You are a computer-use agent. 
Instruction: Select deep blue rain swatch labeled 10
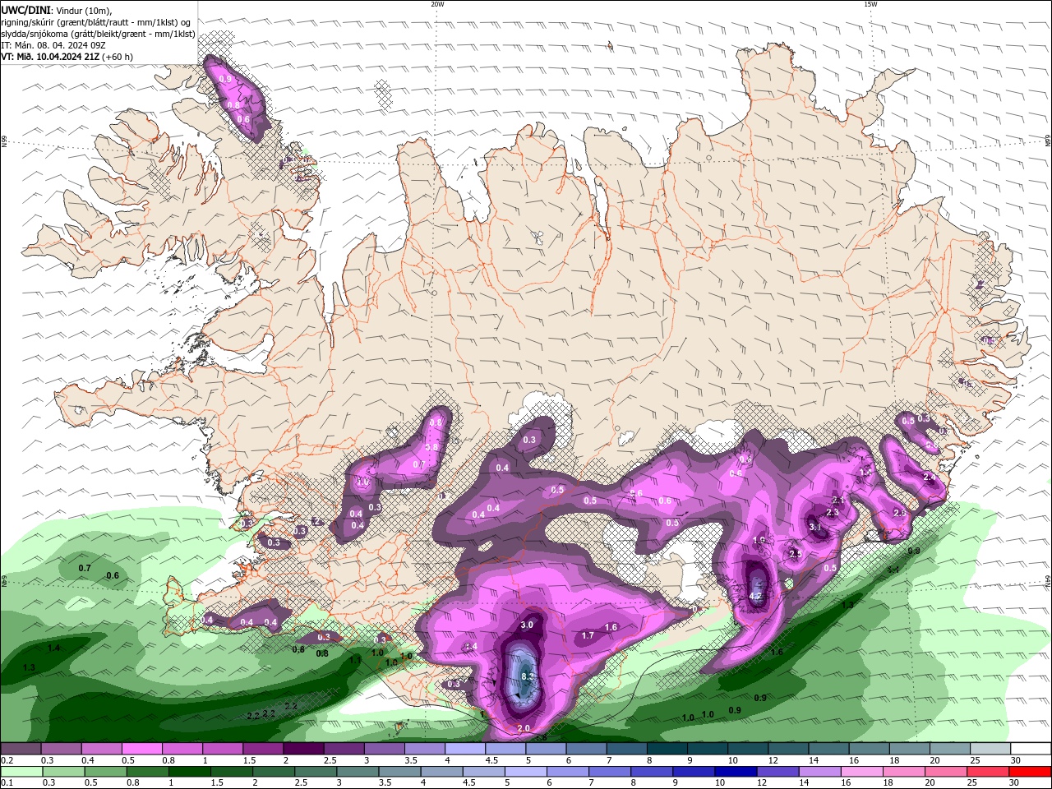tap(735, 772)
